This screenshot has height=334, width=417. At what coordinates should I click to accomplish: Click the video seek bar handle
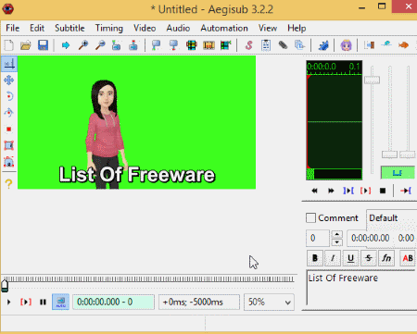click(x=5, y=286)
